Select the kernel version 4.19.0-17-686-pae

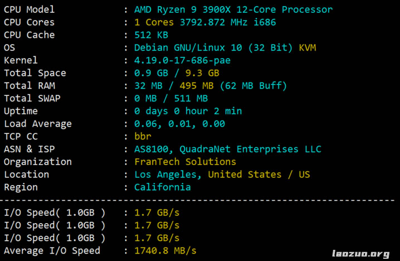(x=182, y=60)
